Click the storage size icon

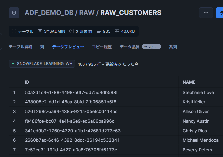click(117, 31)
